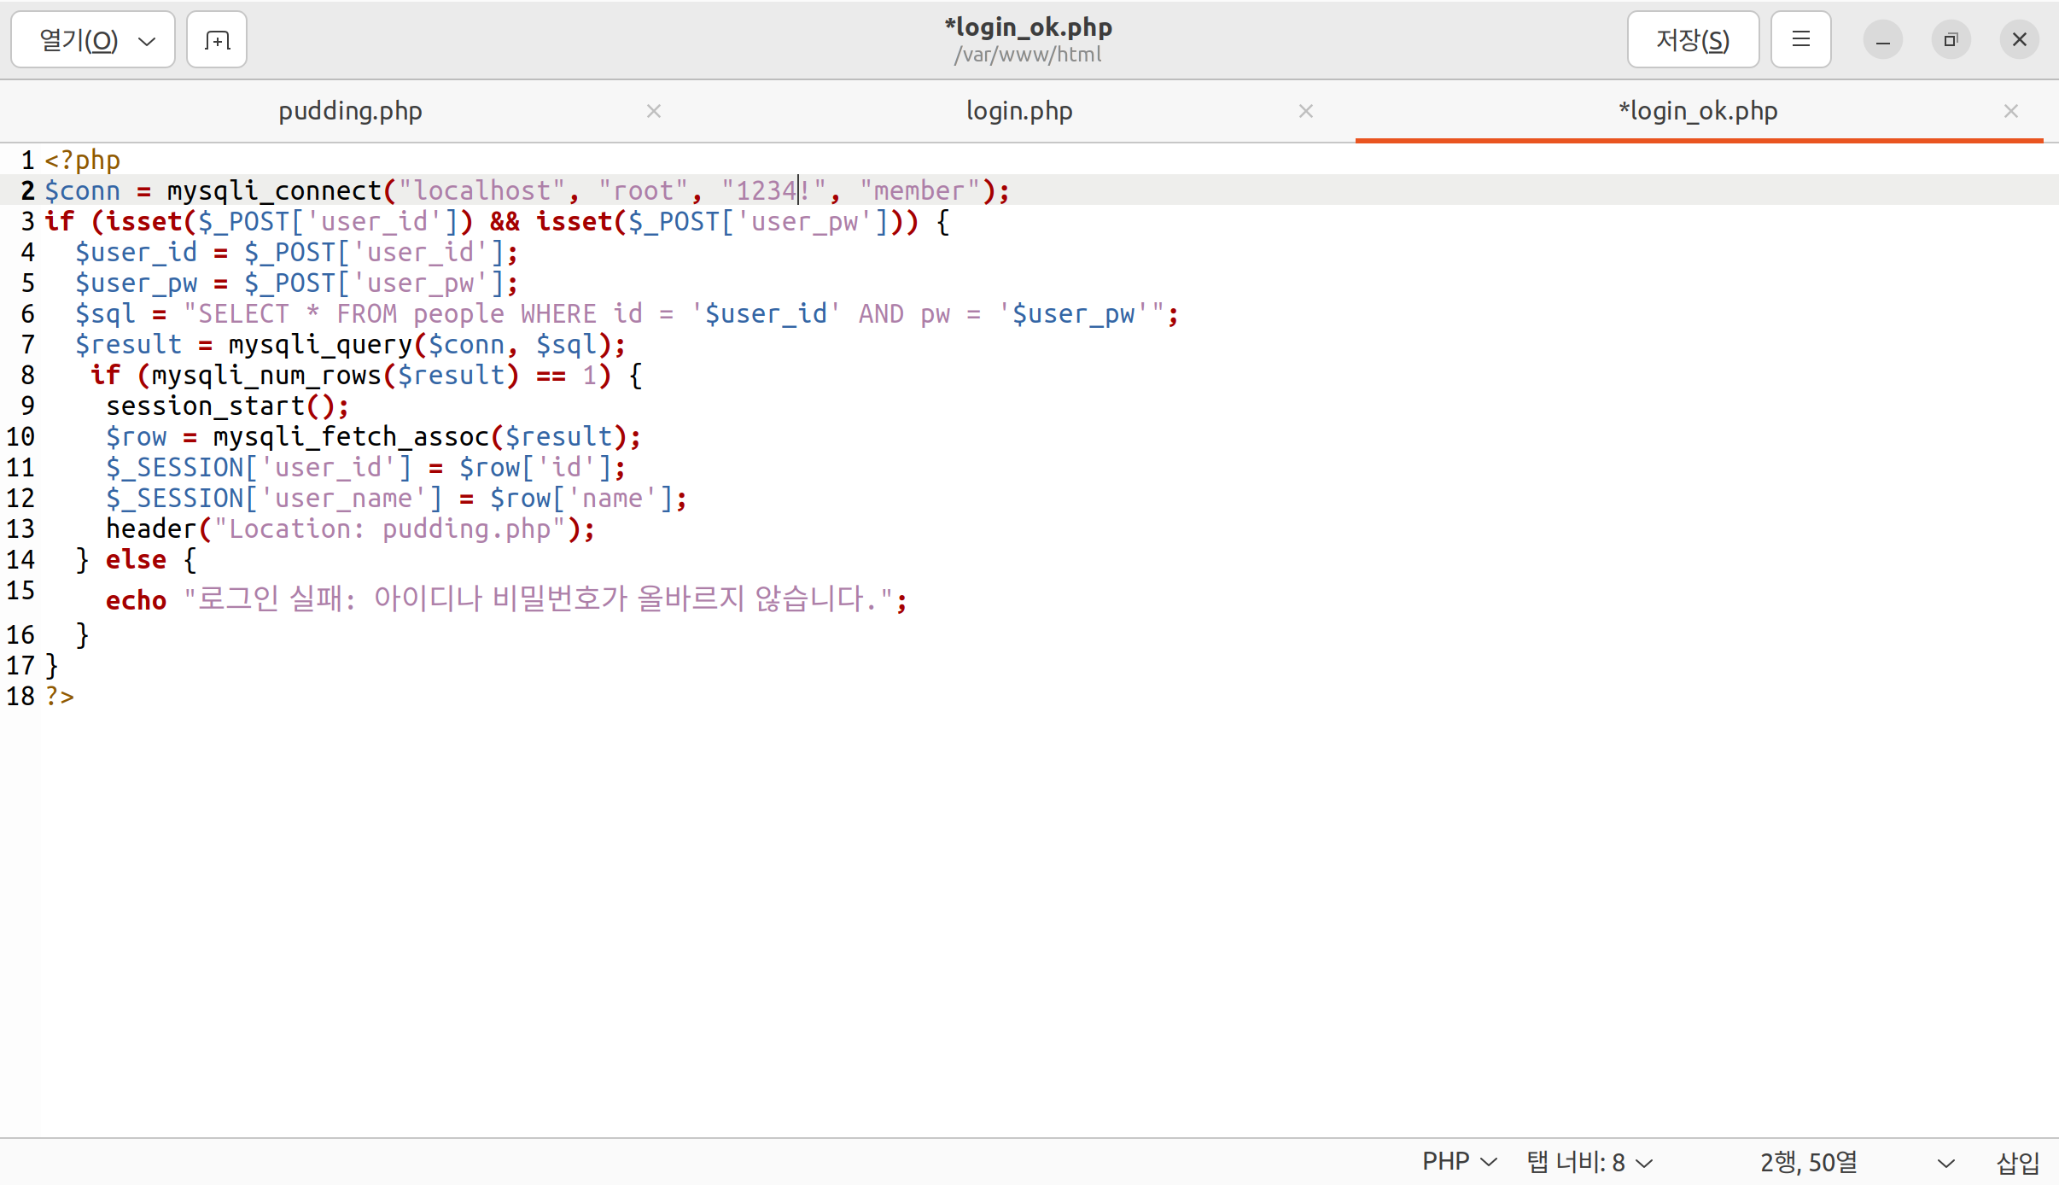Select the login_ok.php tab
Screen dimensions: 2059x1185
point(1698,111)
